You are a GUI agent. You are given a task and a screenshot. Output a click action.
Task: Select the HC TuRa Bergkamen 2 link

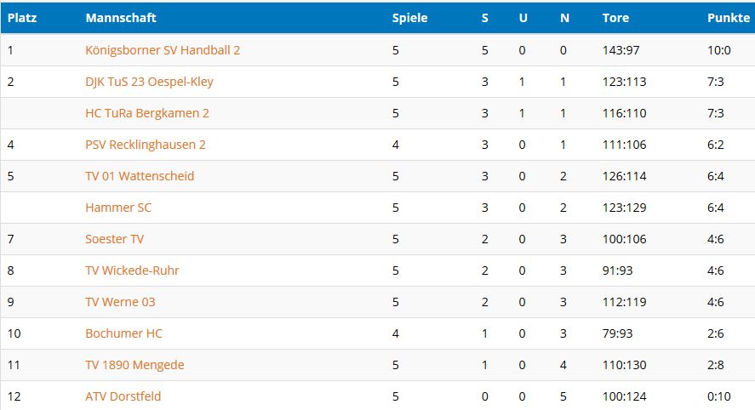147,113
